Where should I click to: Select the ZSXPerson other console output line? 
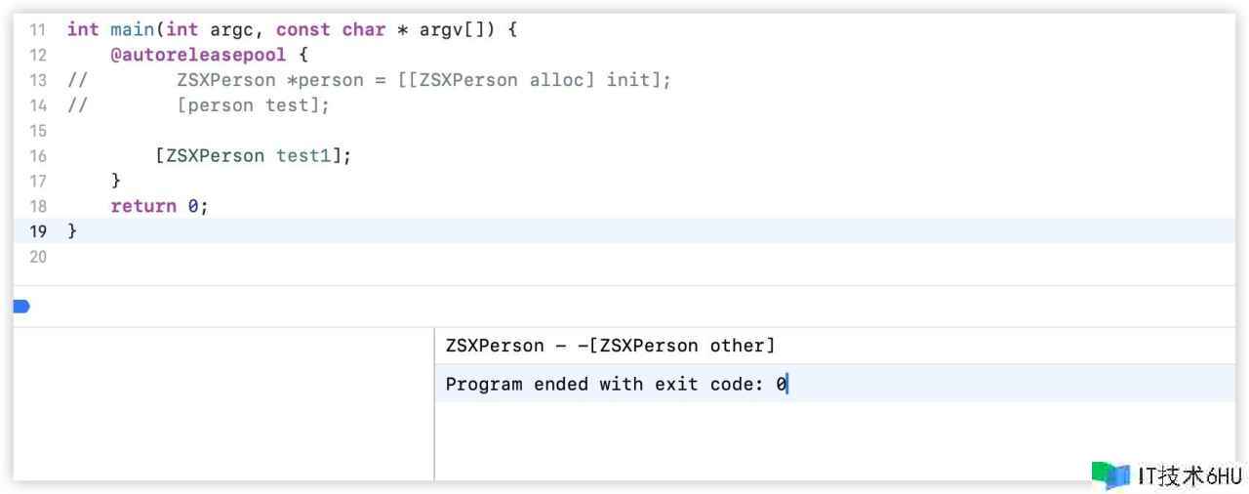click(610, 346)
